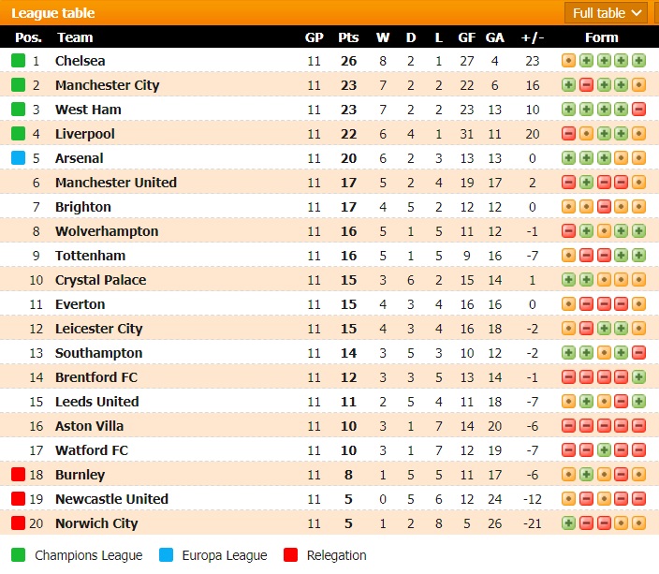The width and height of the screenshot is (659, 574).
Task: Open the Newcastle United team link
Action: pyautogui.click(x=111, y=499)
